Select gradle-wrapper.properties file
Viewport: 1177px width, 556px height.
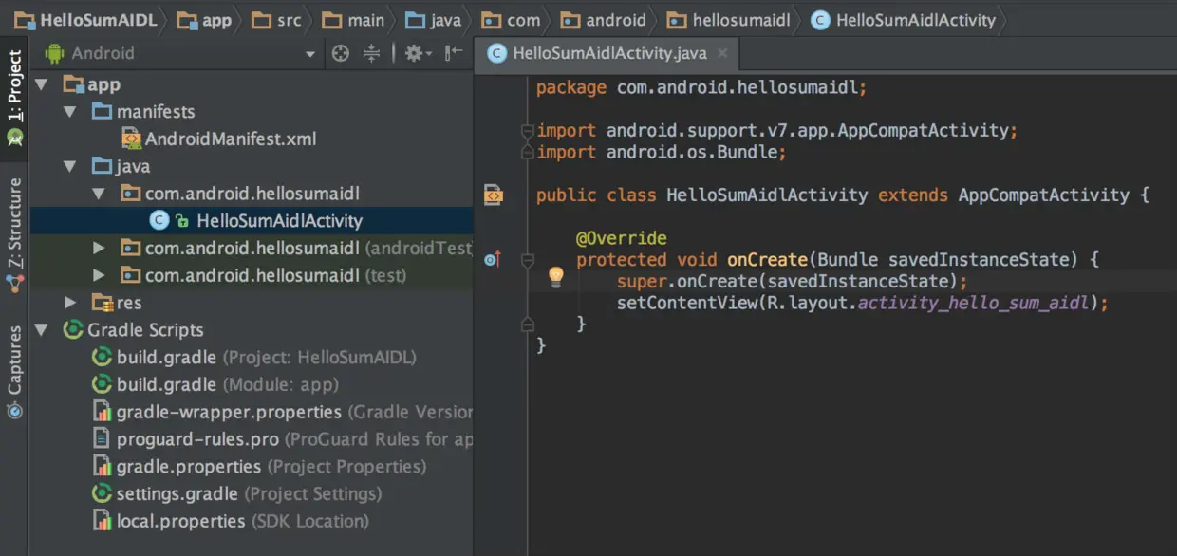tap(294, 413)
